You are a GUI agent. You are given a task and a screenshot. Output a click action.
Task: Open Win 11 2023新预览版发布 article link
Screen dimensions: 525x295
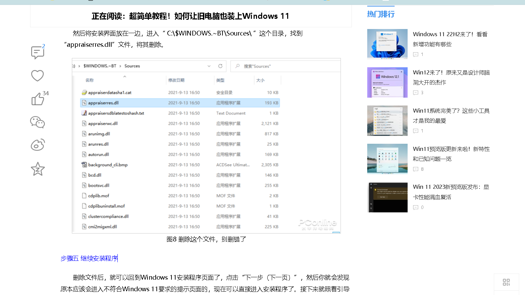click(x=451, y=192)
